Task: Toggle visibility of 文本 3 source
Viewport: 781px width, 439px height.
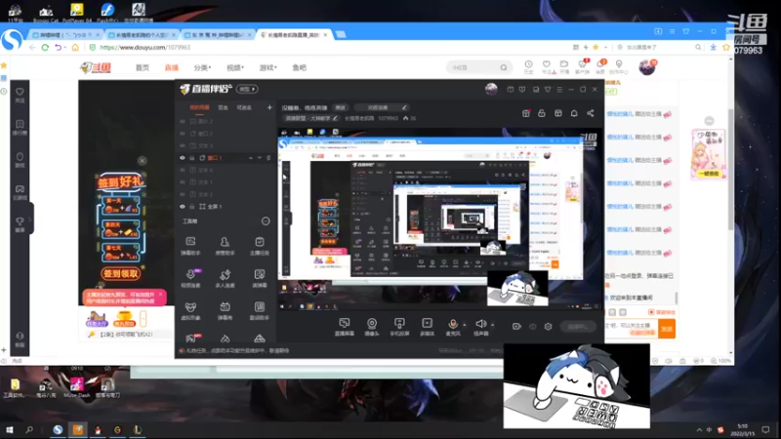Action: (x=183, y=145)
